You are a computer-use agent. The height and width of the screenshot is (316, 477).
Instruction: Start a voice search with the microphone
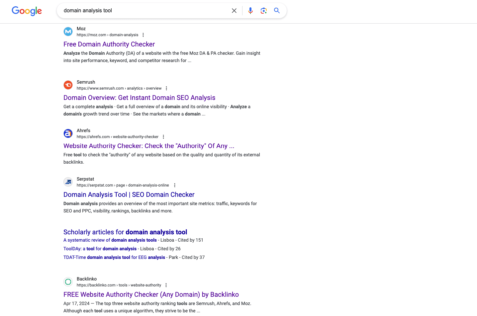250,10
